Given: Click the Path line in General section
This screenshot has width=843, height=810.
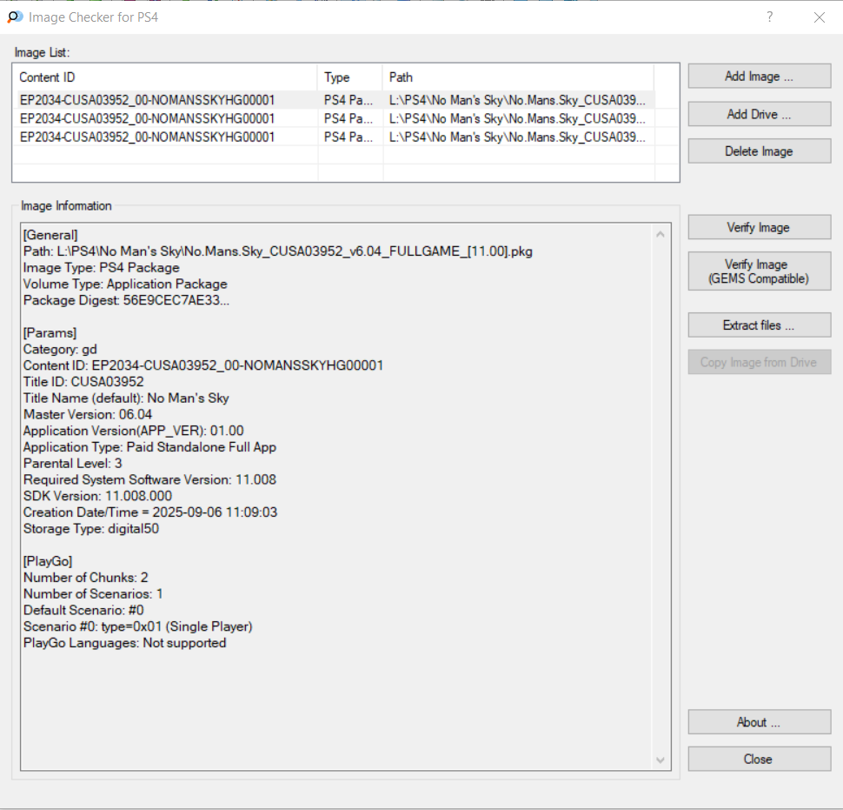Looking at the screenshot, I should (x=278, y=251).
